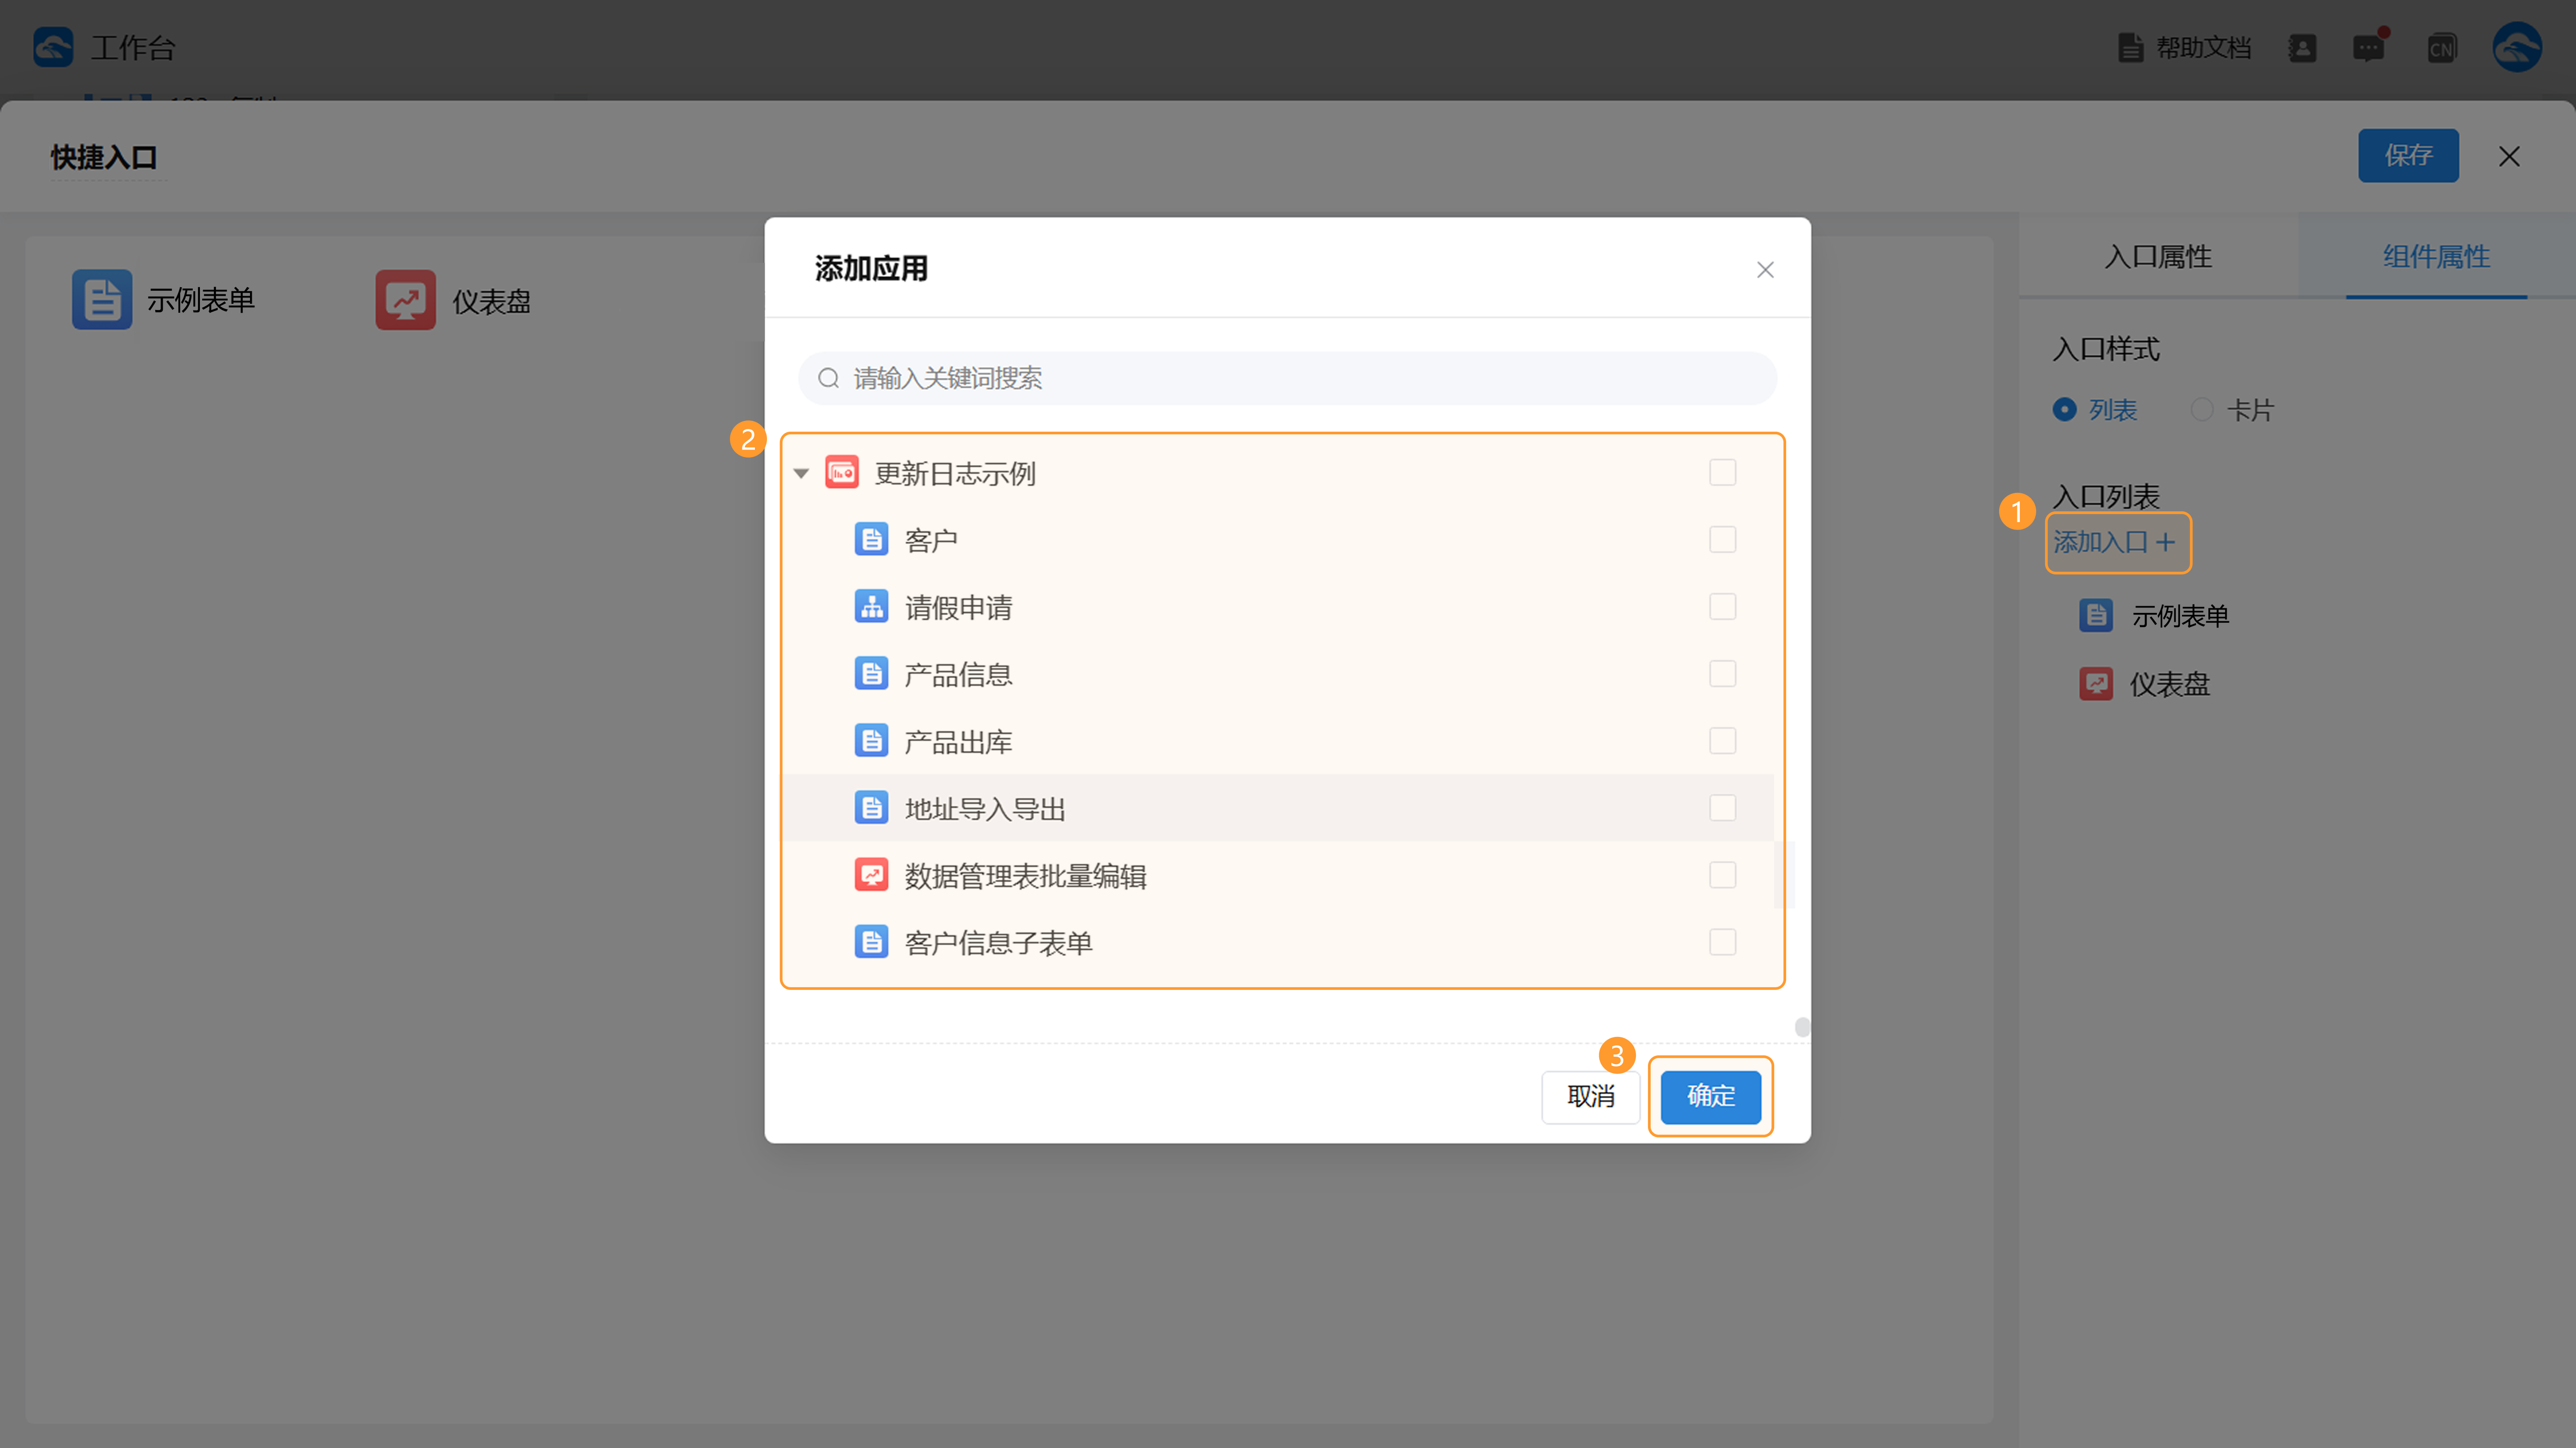This screenshot has width=2576, height=1448.
Task: Switch to the 组件属性 tab
Action: point(2436,257)
